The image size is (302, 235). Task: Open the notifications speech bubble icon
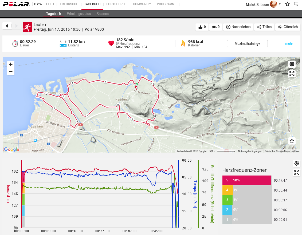coord(296,4)
